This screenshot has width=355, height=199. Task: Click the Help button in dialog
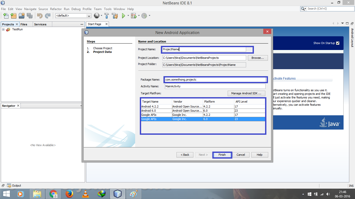260,155
